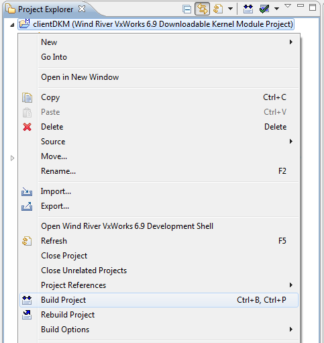Minimize the Project Explorer view
324x343 pixels.
301,5
